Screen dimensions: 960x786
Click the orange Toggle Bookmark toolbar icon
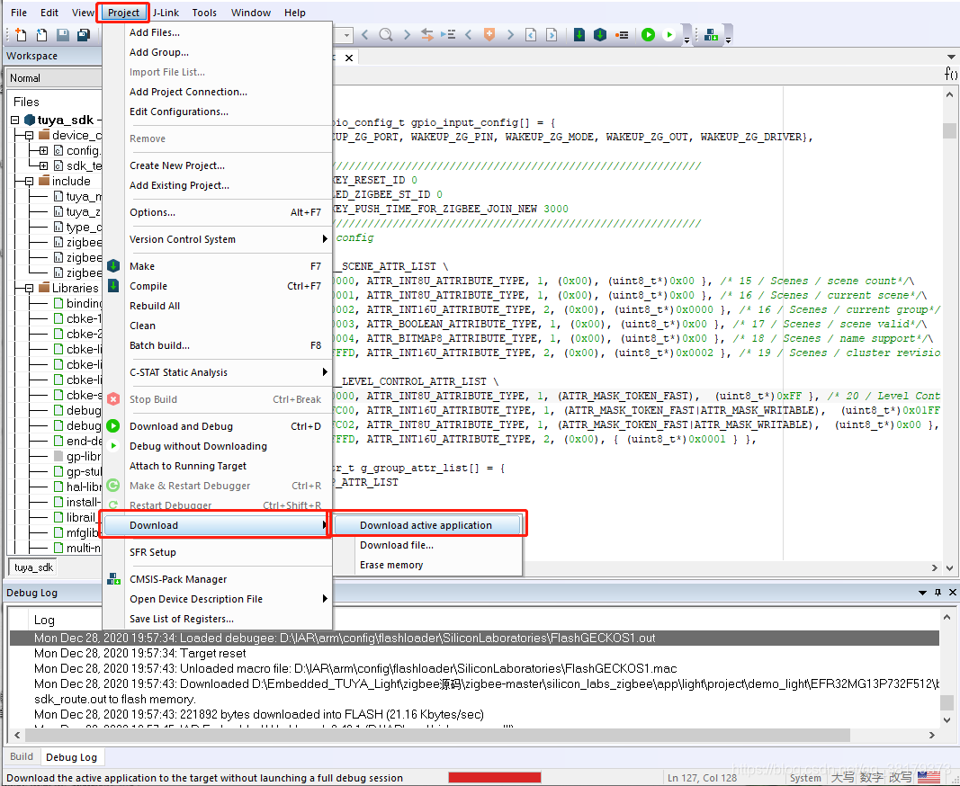pyautogui.click(x=489, y=35)
